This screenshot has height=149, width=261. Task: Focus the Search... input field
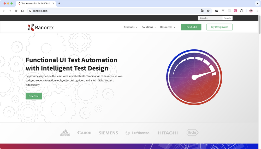click(210, 18)
